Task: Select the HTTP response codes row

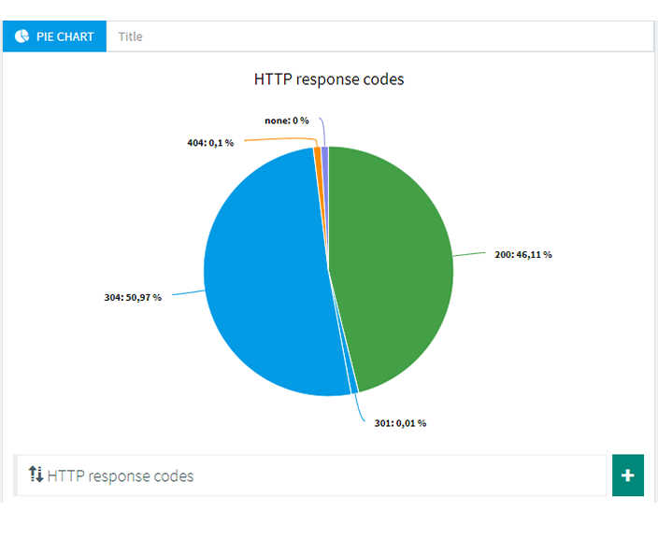Action: (309, 475)
